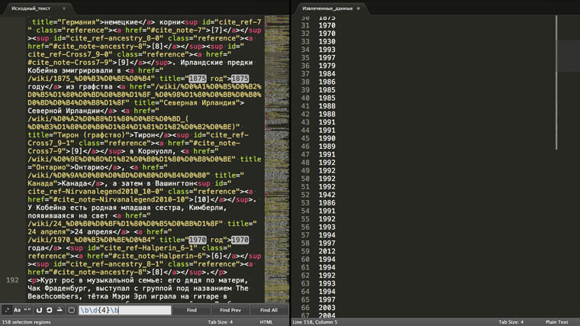Toggle regular expression search mode

pyautogui.click(x=6, y=311)
